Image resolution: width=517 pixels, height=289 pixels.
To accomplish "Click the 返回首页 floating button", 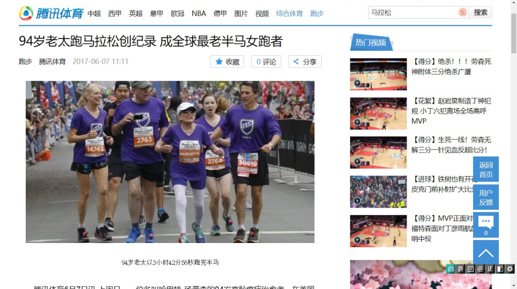I will pos(485,170).
